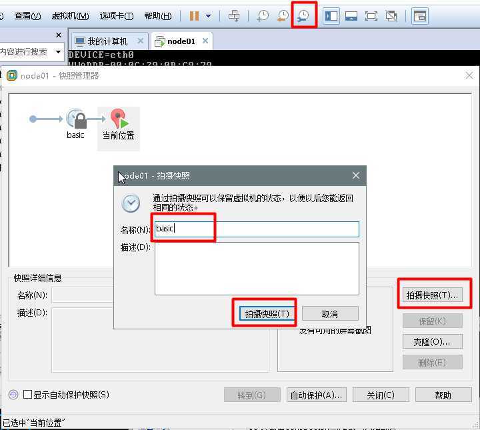Viewport: 480px width, 430px height.
Task: Click the Pause virtual machine toolbar icon
Action: click(x=194, y=15)
